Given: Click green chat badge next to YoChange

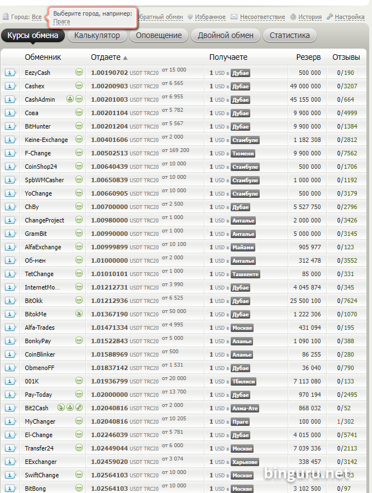Looking at the screenshot, I should (79, 193).
